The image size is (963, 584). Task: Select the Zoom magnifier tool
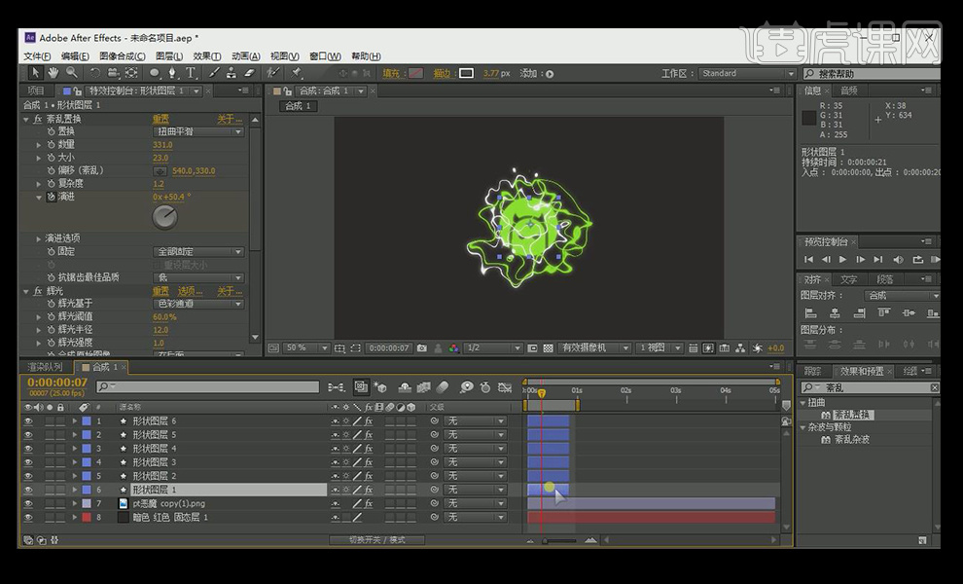point(70,73)
